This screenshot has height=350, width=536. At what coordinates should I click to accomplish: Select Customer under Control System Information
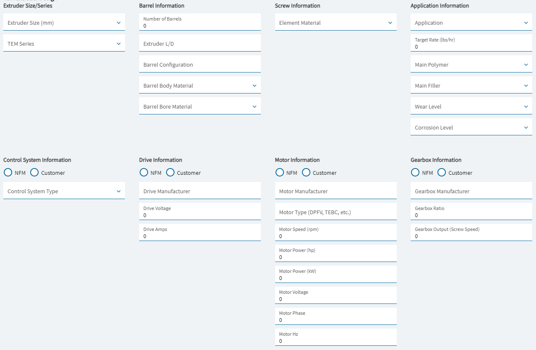[x=34, y=172]
